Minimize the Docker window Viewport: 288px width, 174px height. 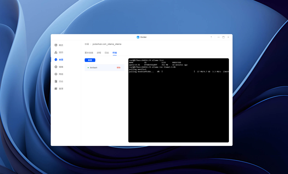[x=219, y=37]
